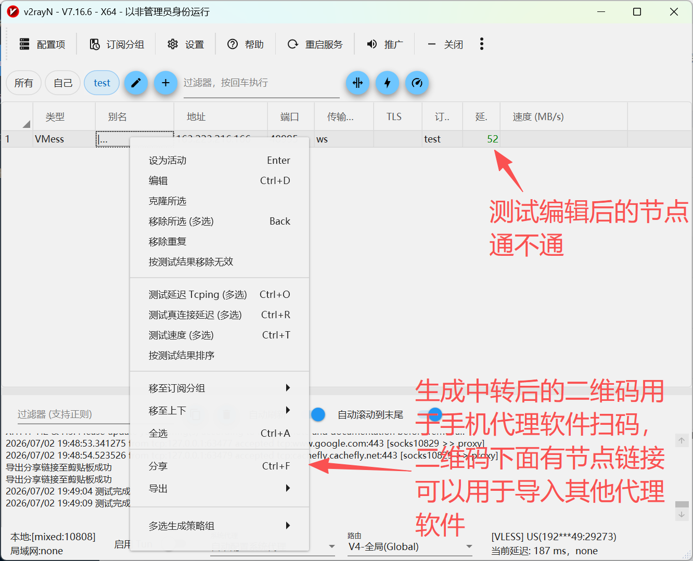Image resolution: width=693 pixels, height=561 pixels.
Task: Open the 配置项 menu in toolbar
Action: coord(42,44)
